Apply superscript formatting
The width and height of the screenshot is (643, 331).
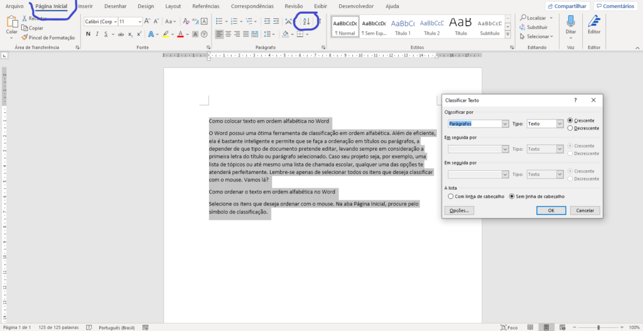[139, 34]
